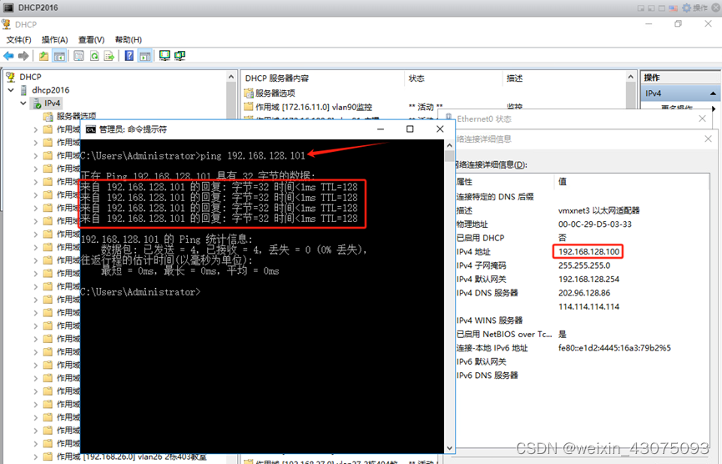The height and width of the screenshot is (464, 722).
Task: Click the double green monitors toolbar icon
Action: [179, 56]
